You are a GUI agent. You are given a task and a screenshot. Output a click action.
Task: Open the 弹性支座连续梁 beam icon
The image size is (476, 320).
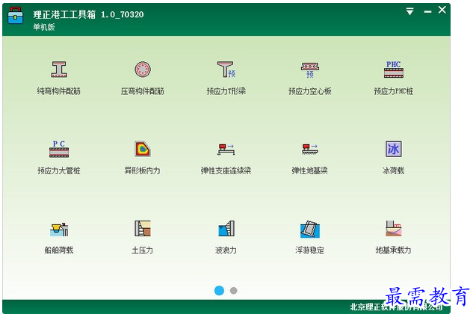(226, 150)
